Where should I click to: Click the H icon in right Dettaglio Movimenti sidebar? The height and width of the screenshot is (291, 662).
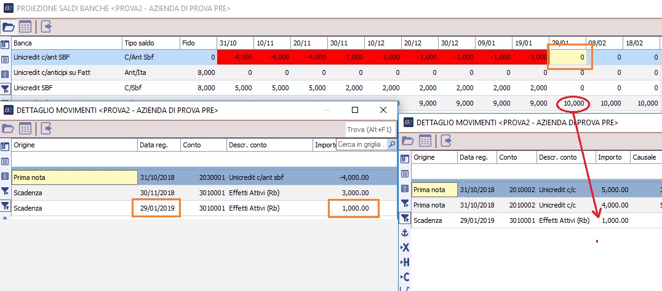click(x=405, y=262)
